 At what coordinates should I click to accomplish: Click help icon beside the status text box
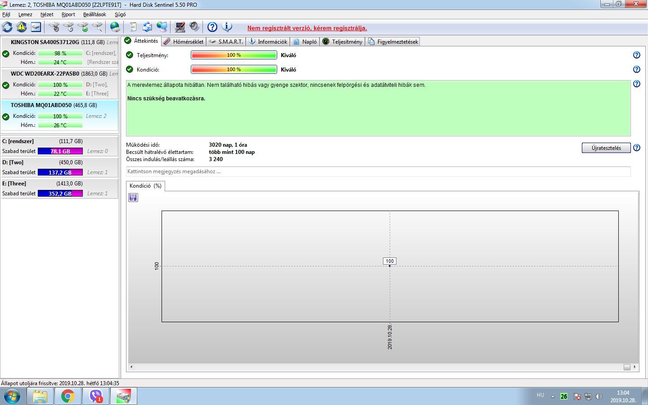pos(636,84)
